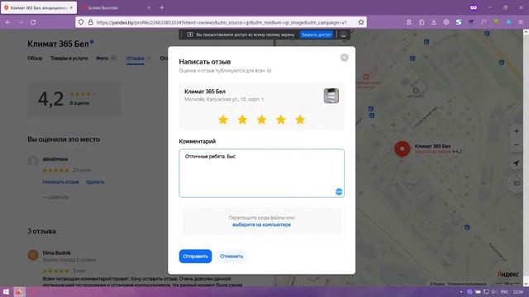Click the padlock site info icon
This screenshot has height=297, width=529.
(90, 22)
